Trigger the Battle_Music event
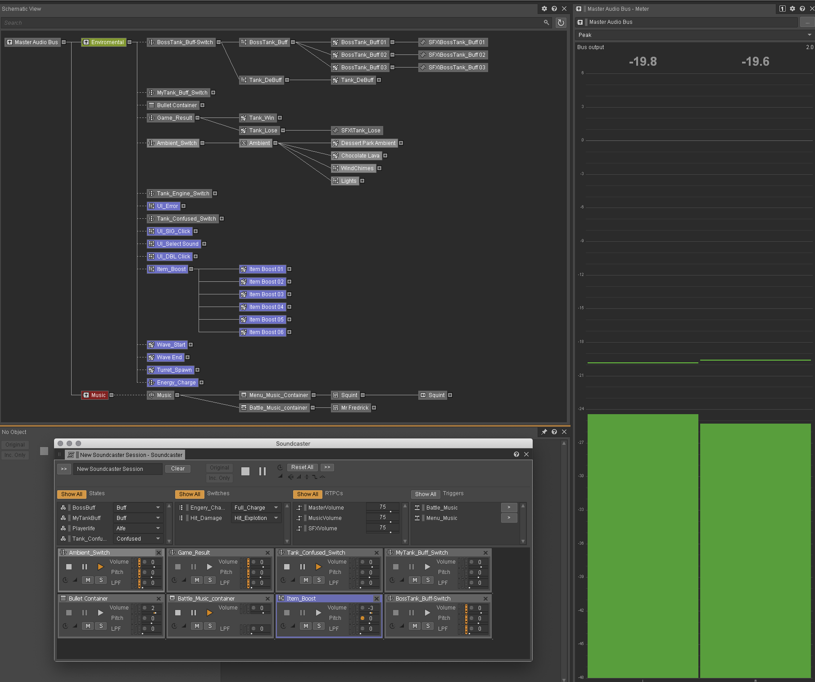The height and width of the screenshot is (682, 815). (x=509, y=507)
